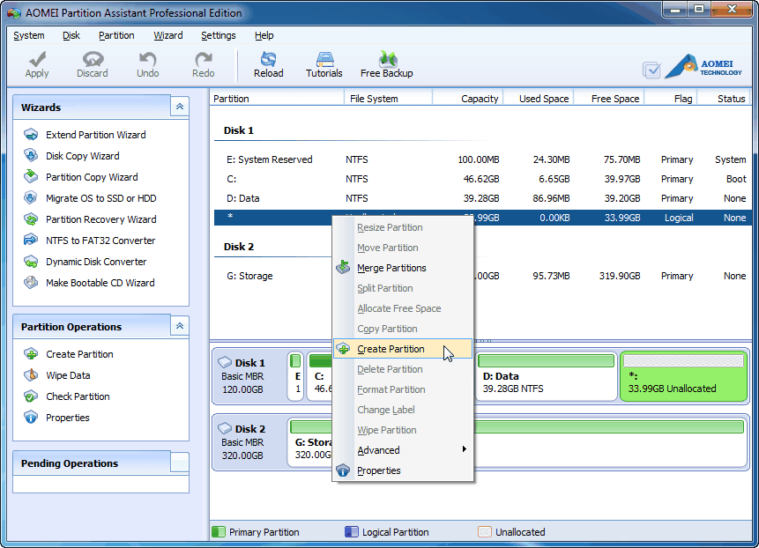Sort by the File System column header
The width and height of the screenshot is (759, 548).
click(x=388, y=98)
